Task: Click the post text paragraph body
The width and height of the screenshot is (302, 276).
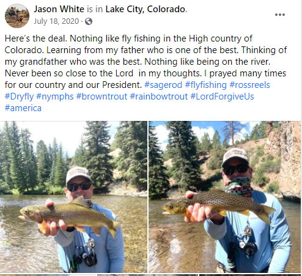Action: click(145, 73)
